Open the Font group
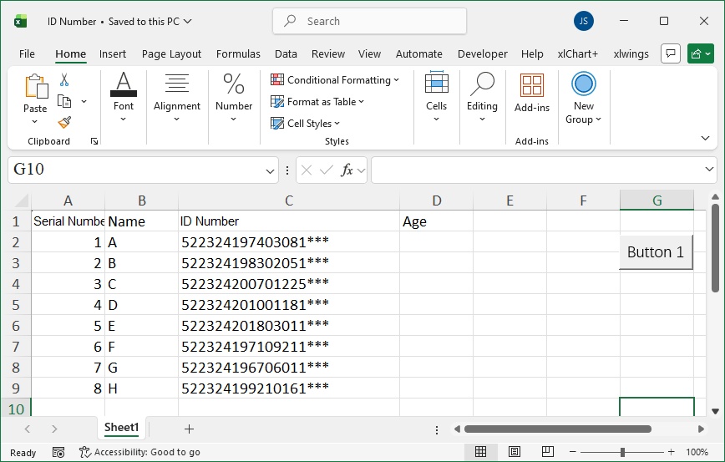The width and height of the screenshot is (725, 462). click(124, 97)
